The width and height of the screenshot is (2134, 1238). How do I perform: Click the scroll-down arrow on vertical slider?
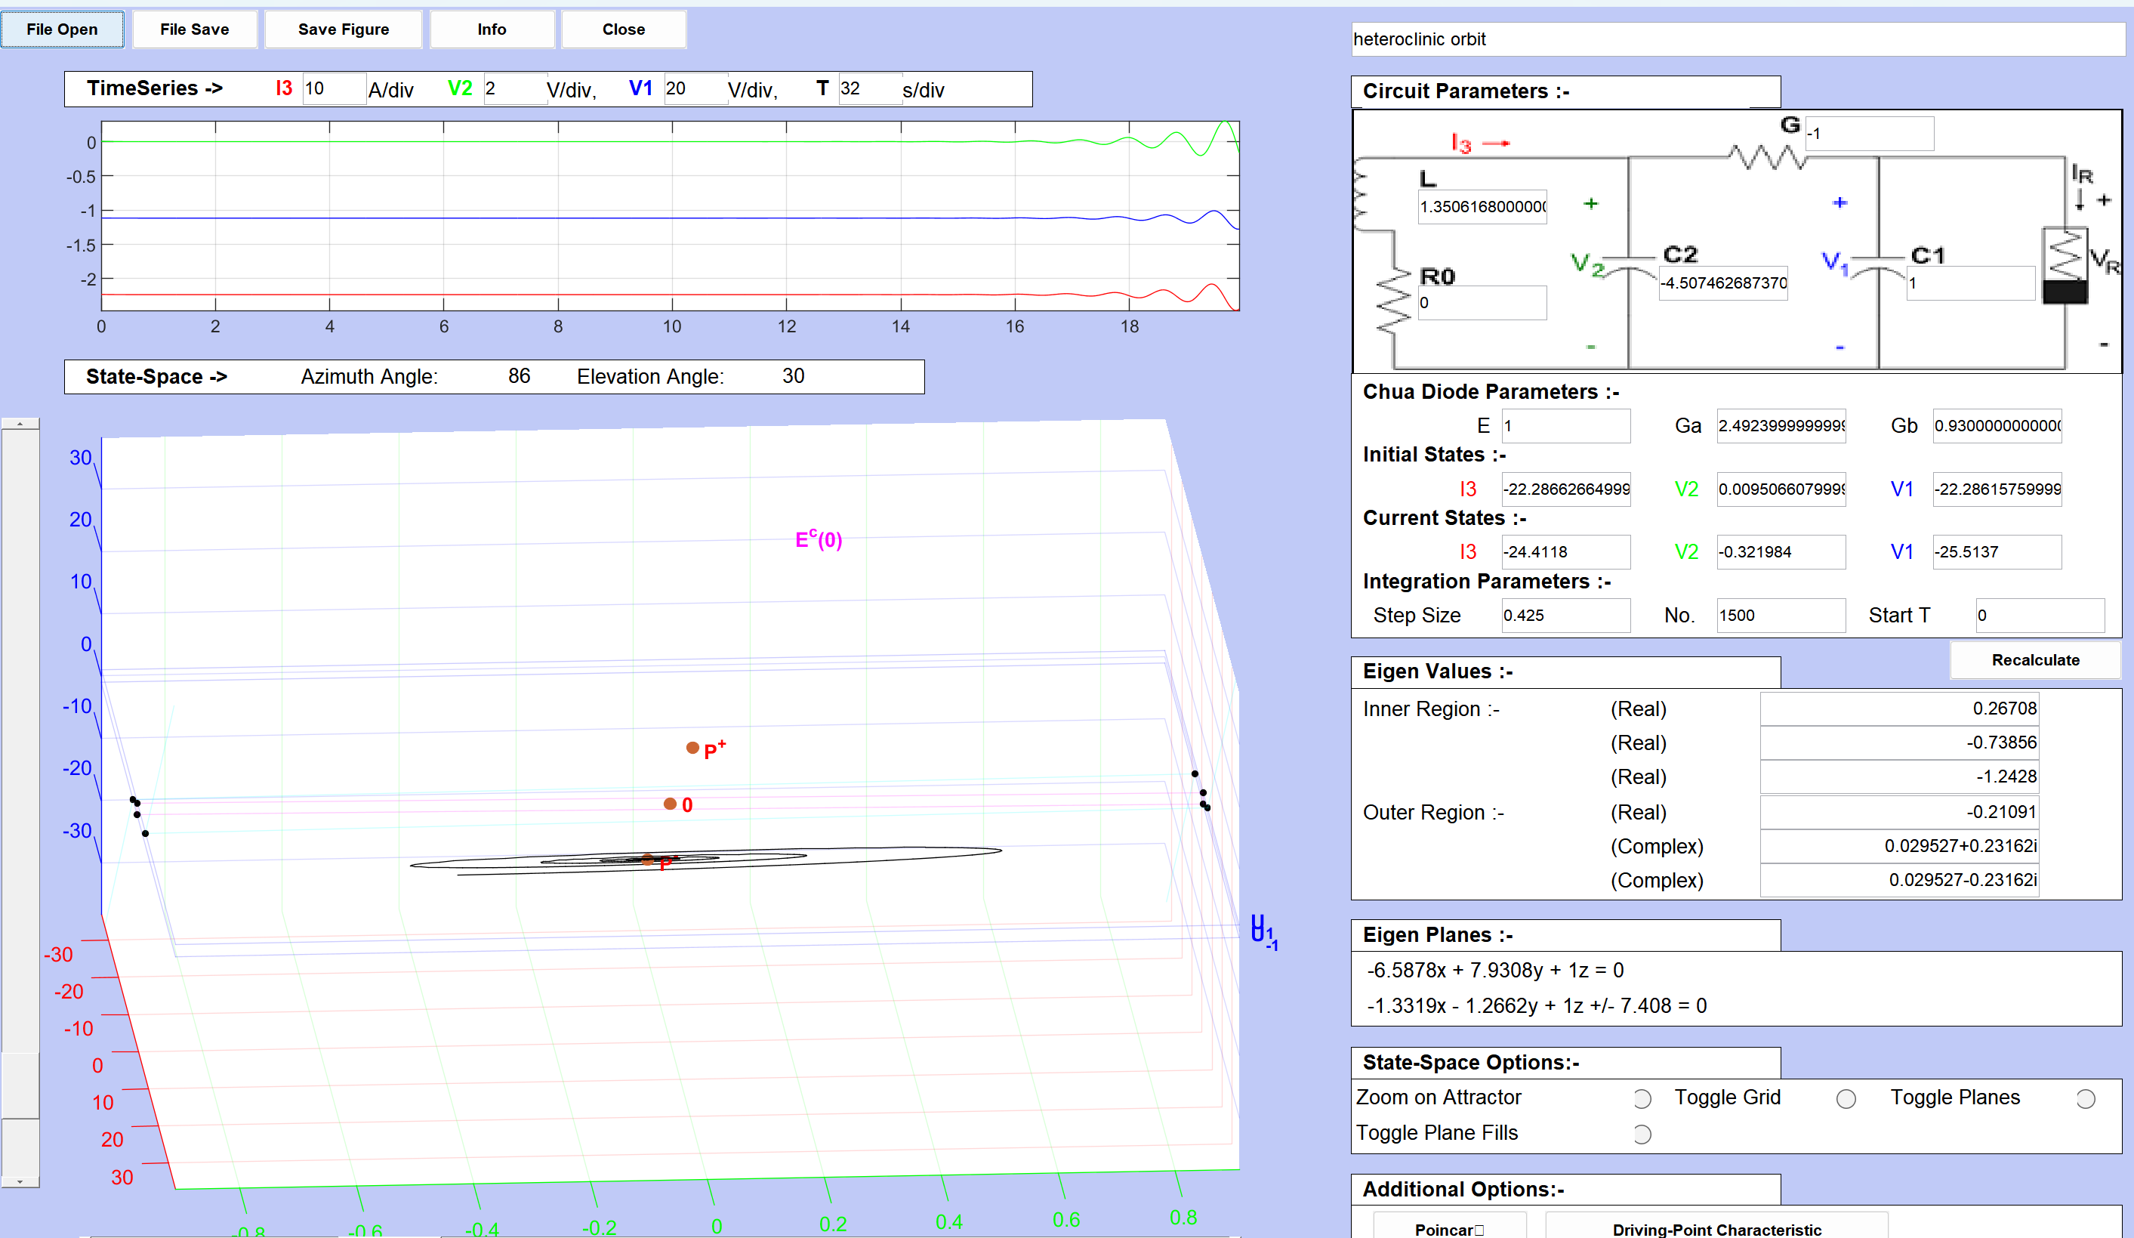click(x=20, y=1181)
